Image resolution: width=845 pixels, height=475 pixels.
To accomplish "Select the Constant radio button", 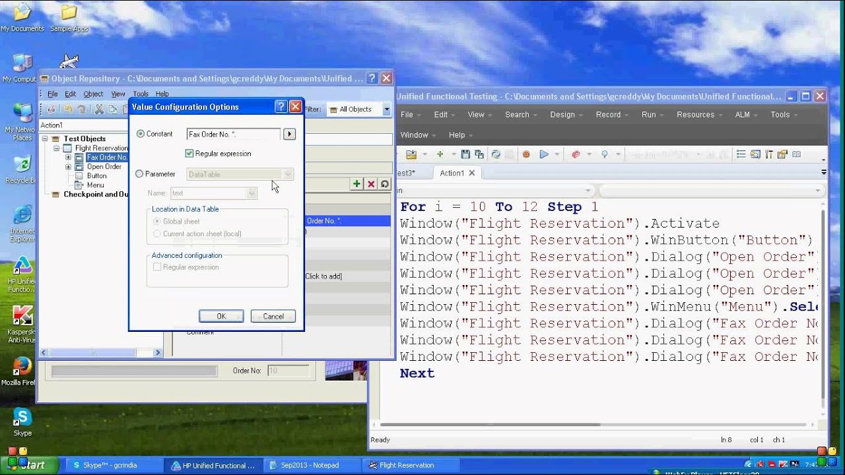I will click(x=140, y=134).
